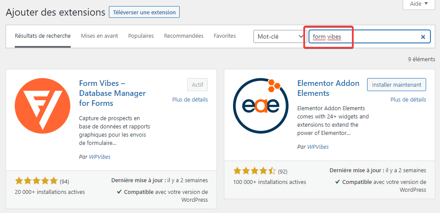This screenshot has height=213, width=440.
Task: Open Elementor Addon Elements title link
Action: [328, 88]
